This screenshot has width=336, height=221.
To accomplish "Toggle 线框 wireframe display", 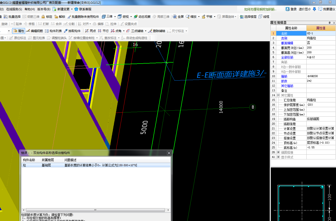I will click(264, 17).
